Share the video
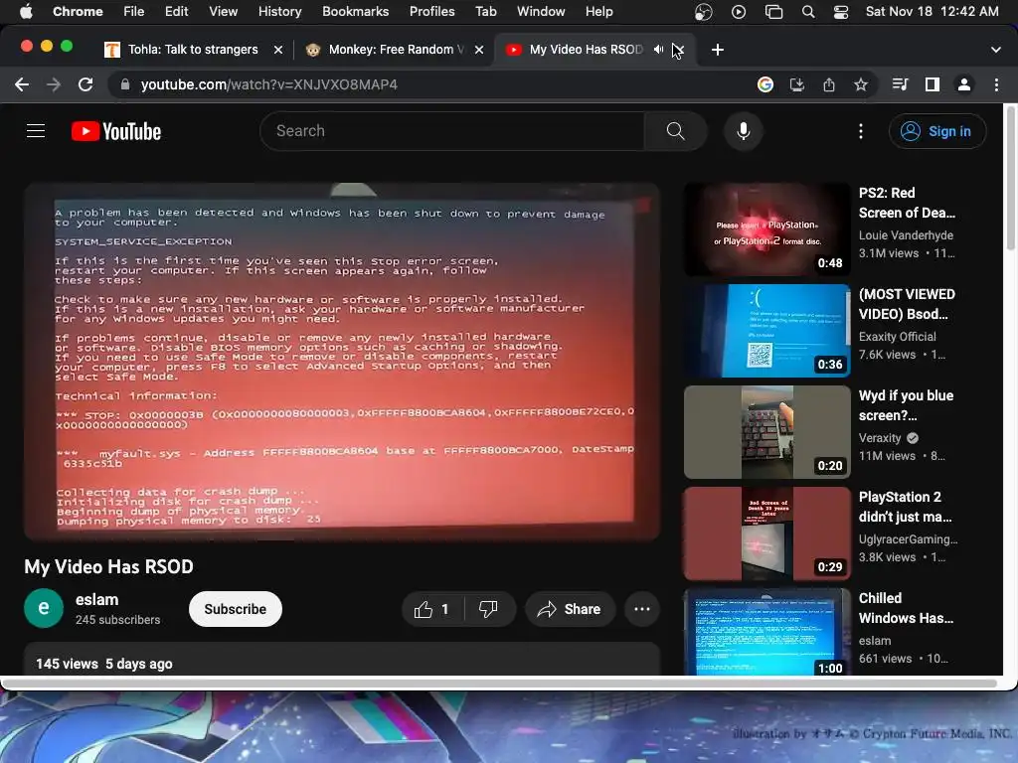This screenshot has width=1018, height=763. point(570,609)
